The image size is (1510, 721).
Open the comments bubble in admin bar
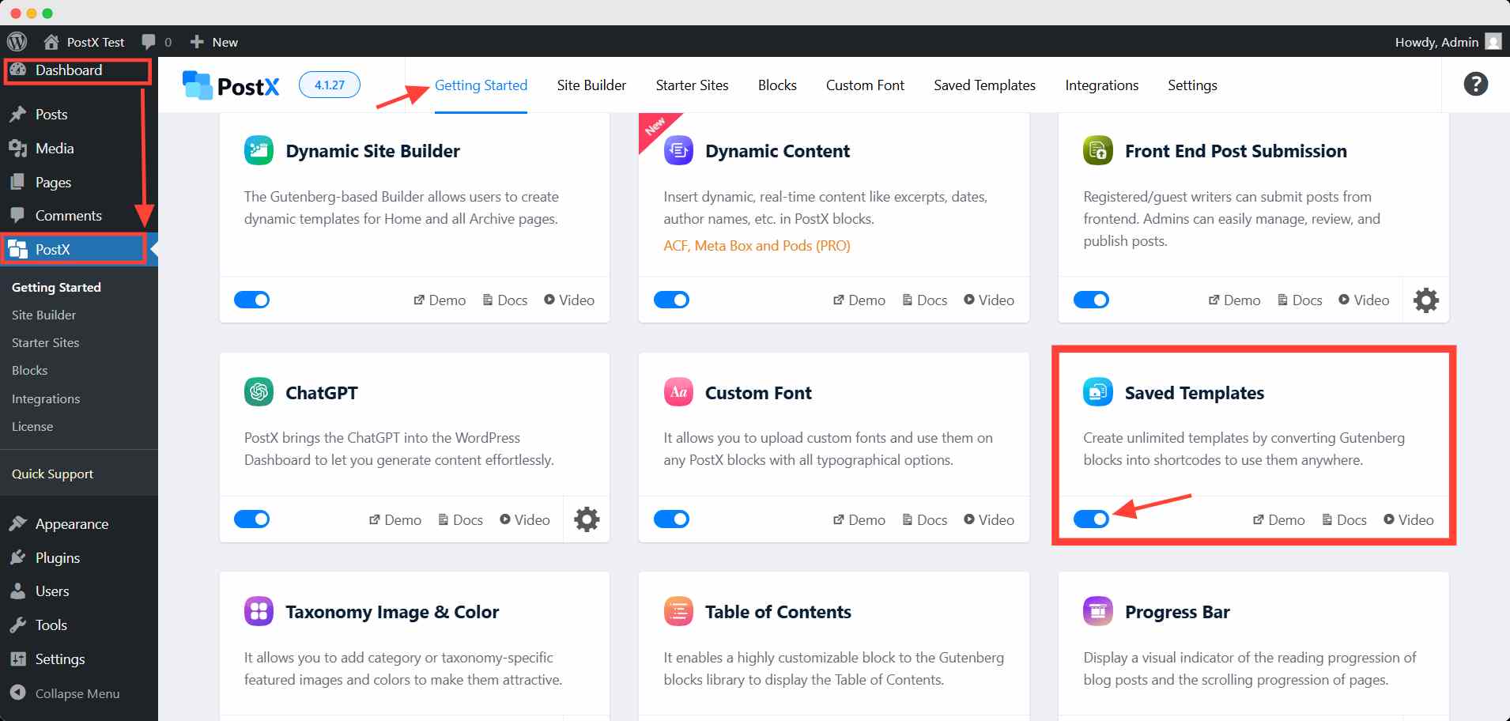tap(157, 42)
